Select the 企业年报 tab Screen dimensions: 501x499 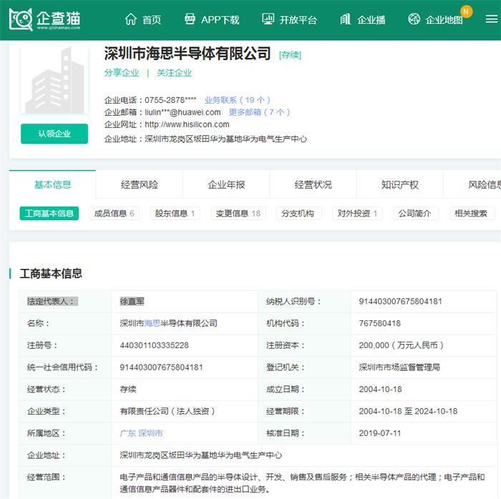(x=226, y=184)
